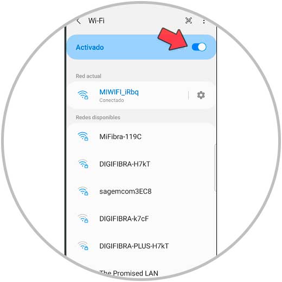Tap the MIWIFI_iRbq Wi-Fi signal icon
The height and width of the screenshot is (282, 282).
[x=83, y=95]
